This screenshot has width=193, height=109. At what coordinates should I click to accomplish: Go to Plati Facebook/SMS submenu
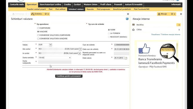pyautogui.click(x=142, y=9)
